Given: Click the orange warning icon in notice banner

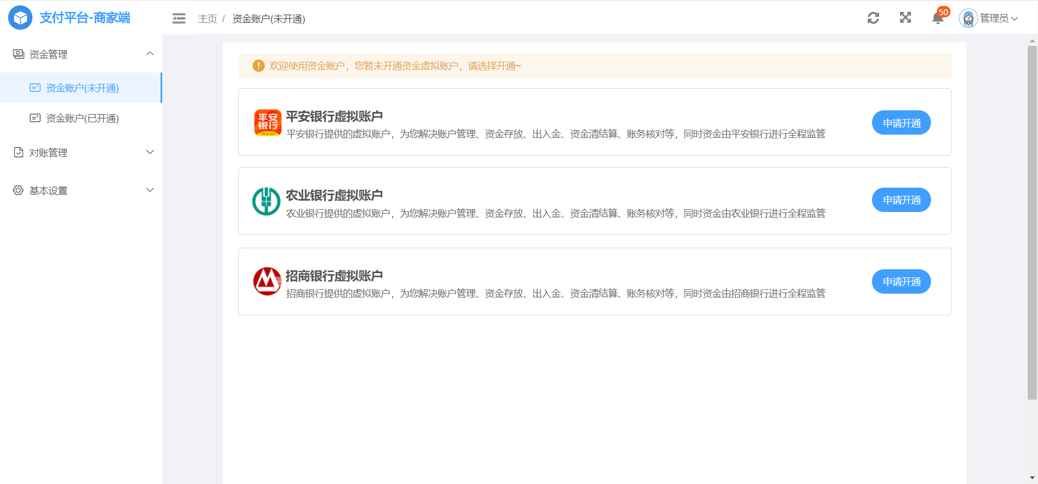Looking at the screenshot, I should pos(258,66).
